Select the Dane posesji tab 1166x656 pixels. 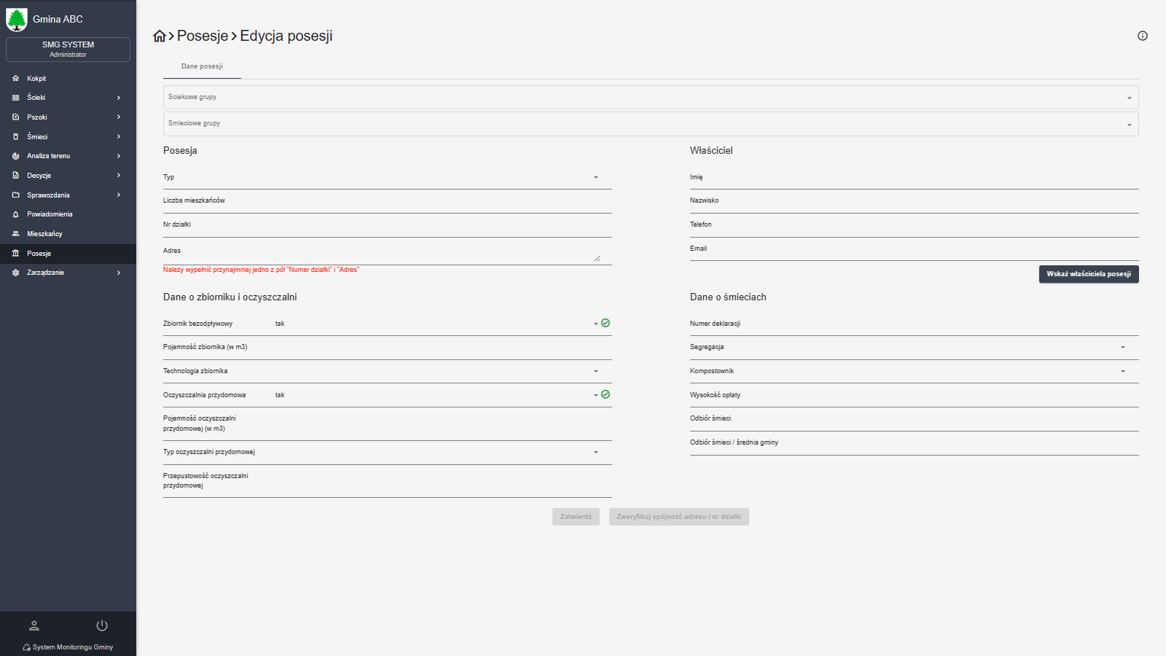coord(202,66)
